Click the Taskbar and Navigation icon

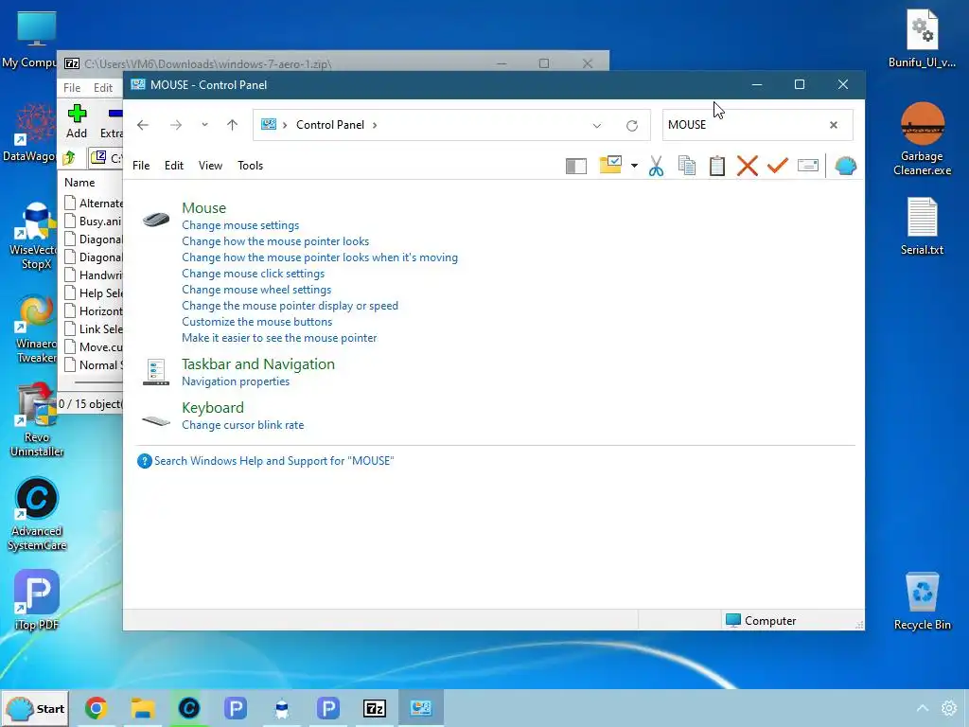[x=156, y=372]
